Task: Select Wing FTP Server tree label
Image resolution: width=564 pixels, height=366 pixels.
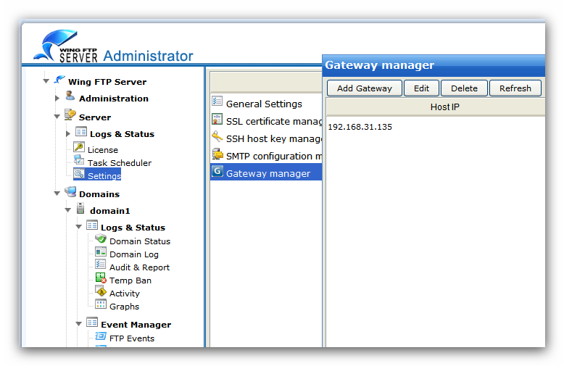Action: tap(107, 82)
